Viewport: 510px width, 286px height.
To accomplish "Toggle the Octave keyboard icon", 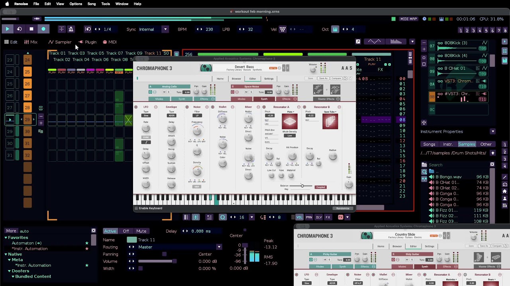I will coord(335,29).
